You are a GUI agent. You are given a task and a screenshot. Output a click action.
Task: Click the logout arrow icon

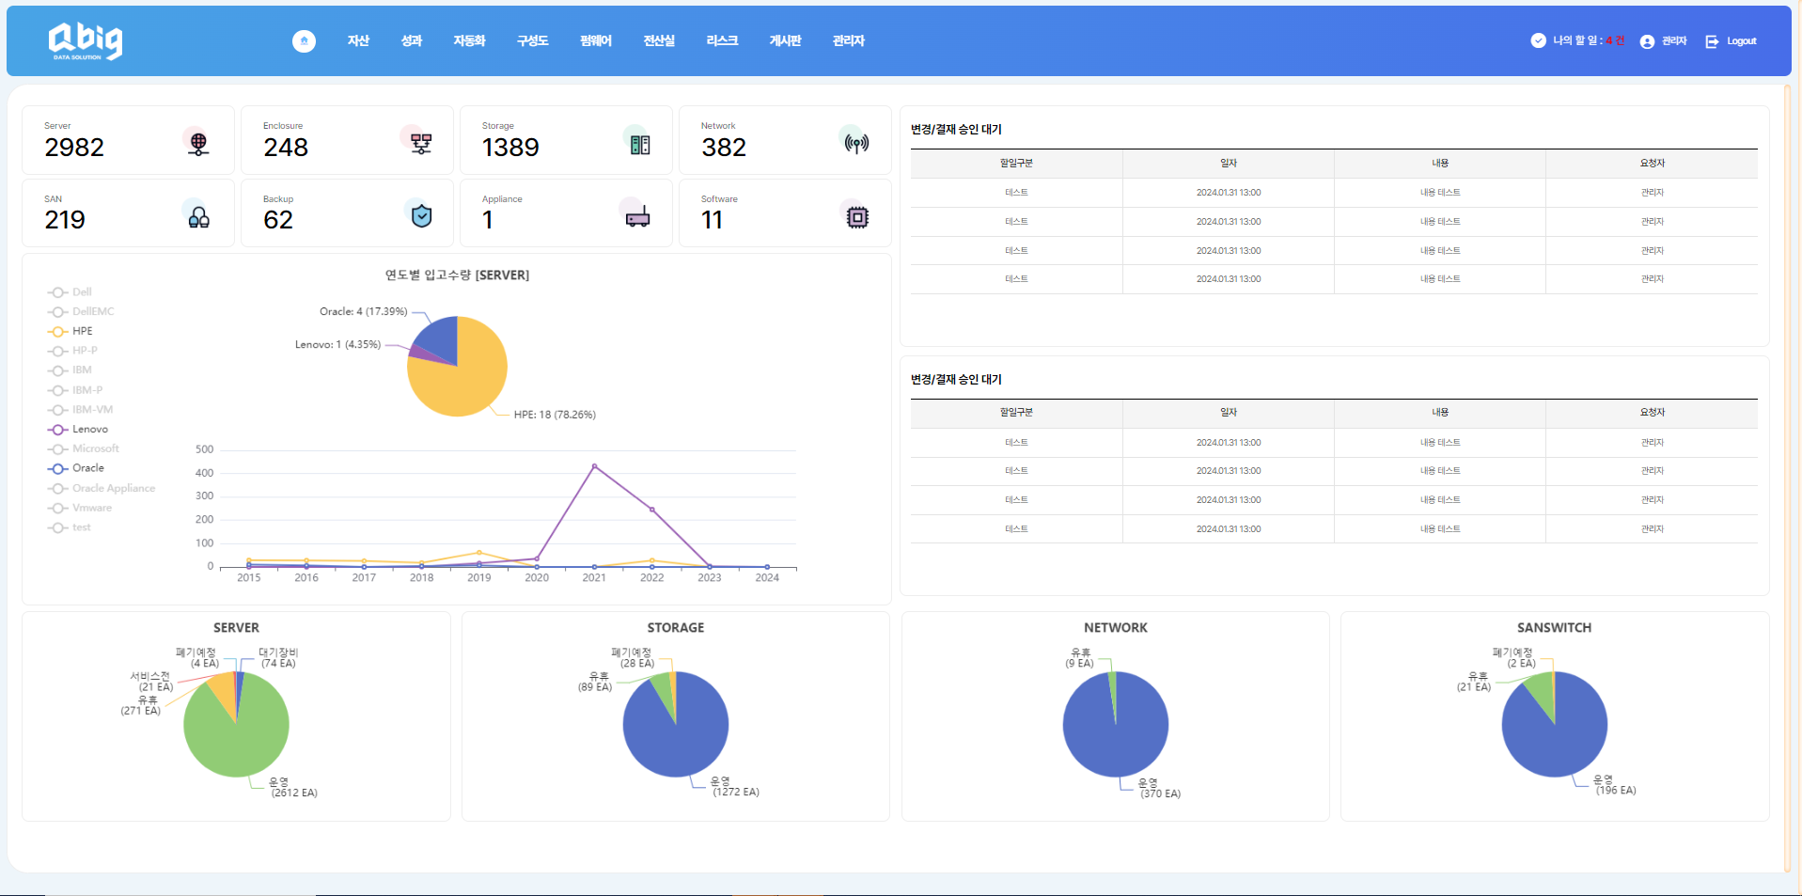[1712, 41]
